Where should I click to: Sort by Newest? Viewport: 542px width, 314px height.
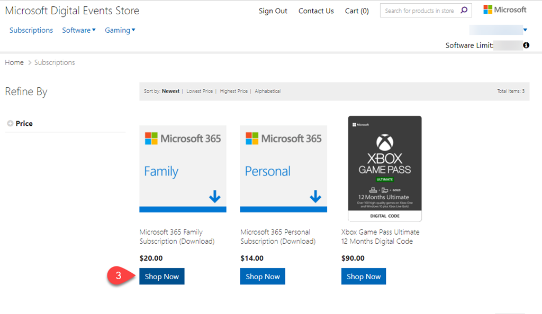pyautogui.click(x=171, y=91)
